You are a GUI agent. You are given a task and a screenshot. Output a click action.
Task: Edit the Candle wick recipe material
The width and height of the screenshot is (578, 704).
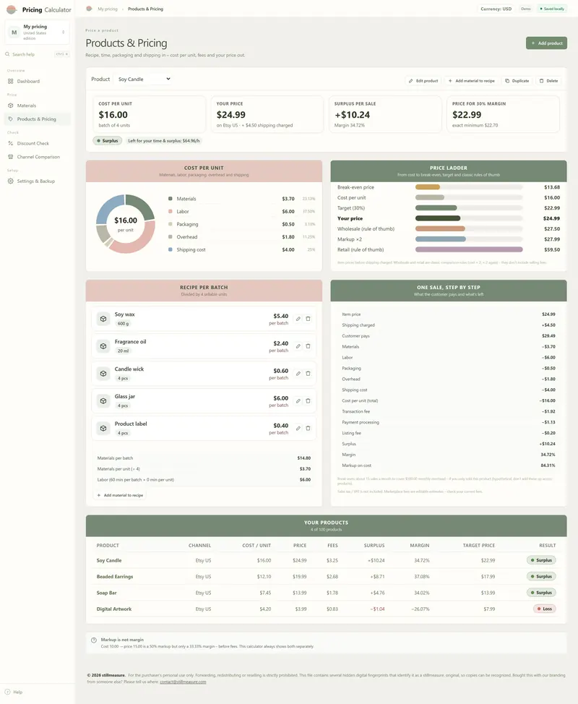tap(298, 374)
